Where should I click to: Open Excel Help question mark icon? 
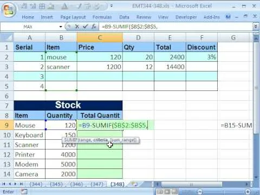pyautogui.click(x=228, y=17)
